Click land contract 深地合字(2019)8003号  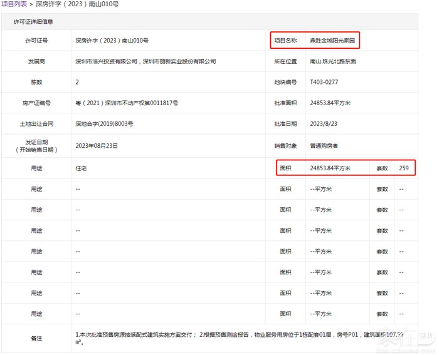(x=104, y=124)
